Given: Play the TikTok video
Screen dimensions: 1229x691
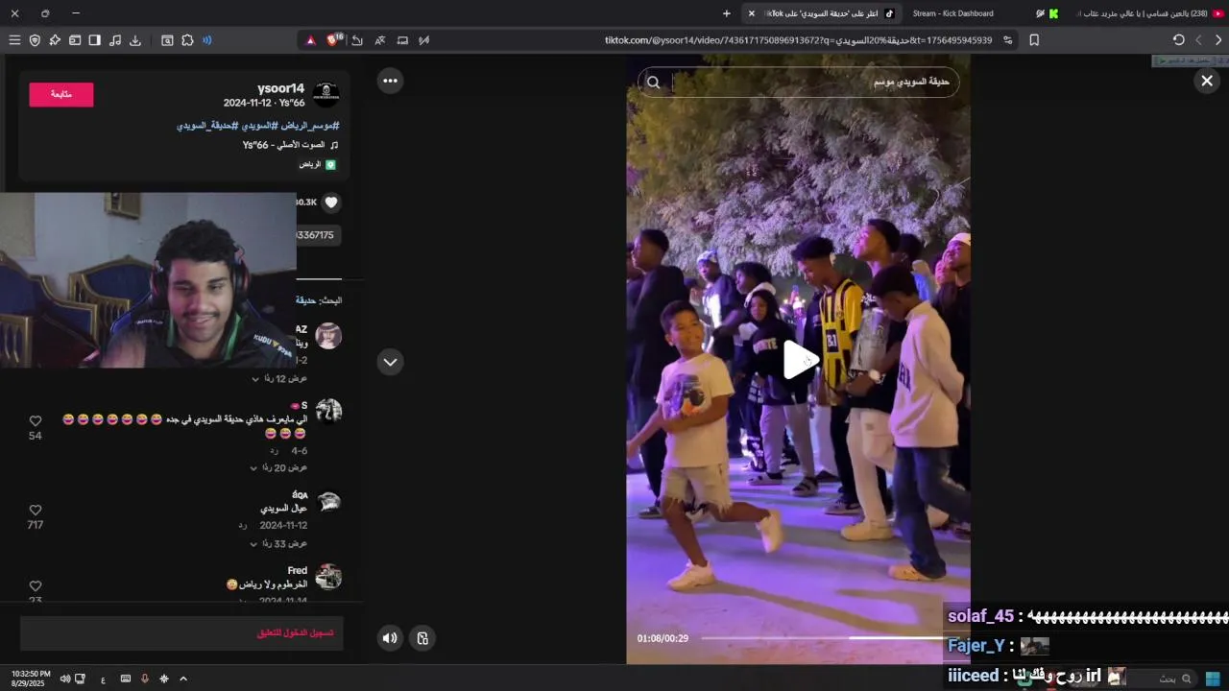Looking at the screenshot, I should pyautogui.click(x=799, y=361).
